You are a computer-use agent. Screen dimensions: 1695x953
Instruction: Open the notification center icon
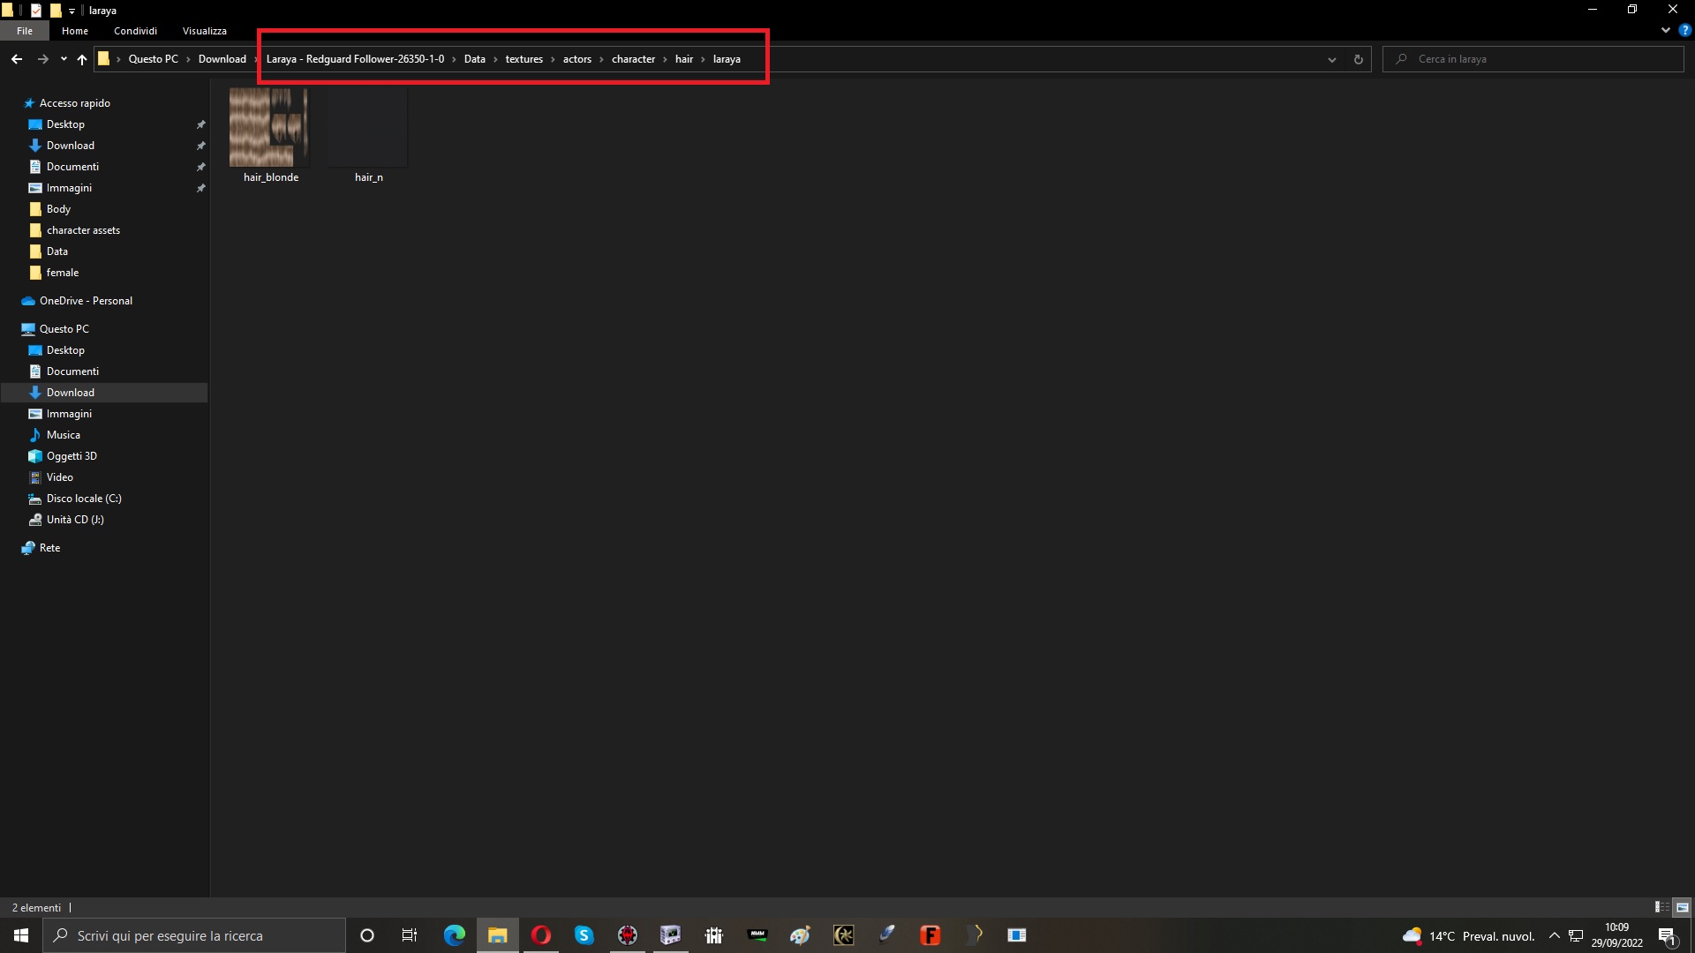point(1667,935)
